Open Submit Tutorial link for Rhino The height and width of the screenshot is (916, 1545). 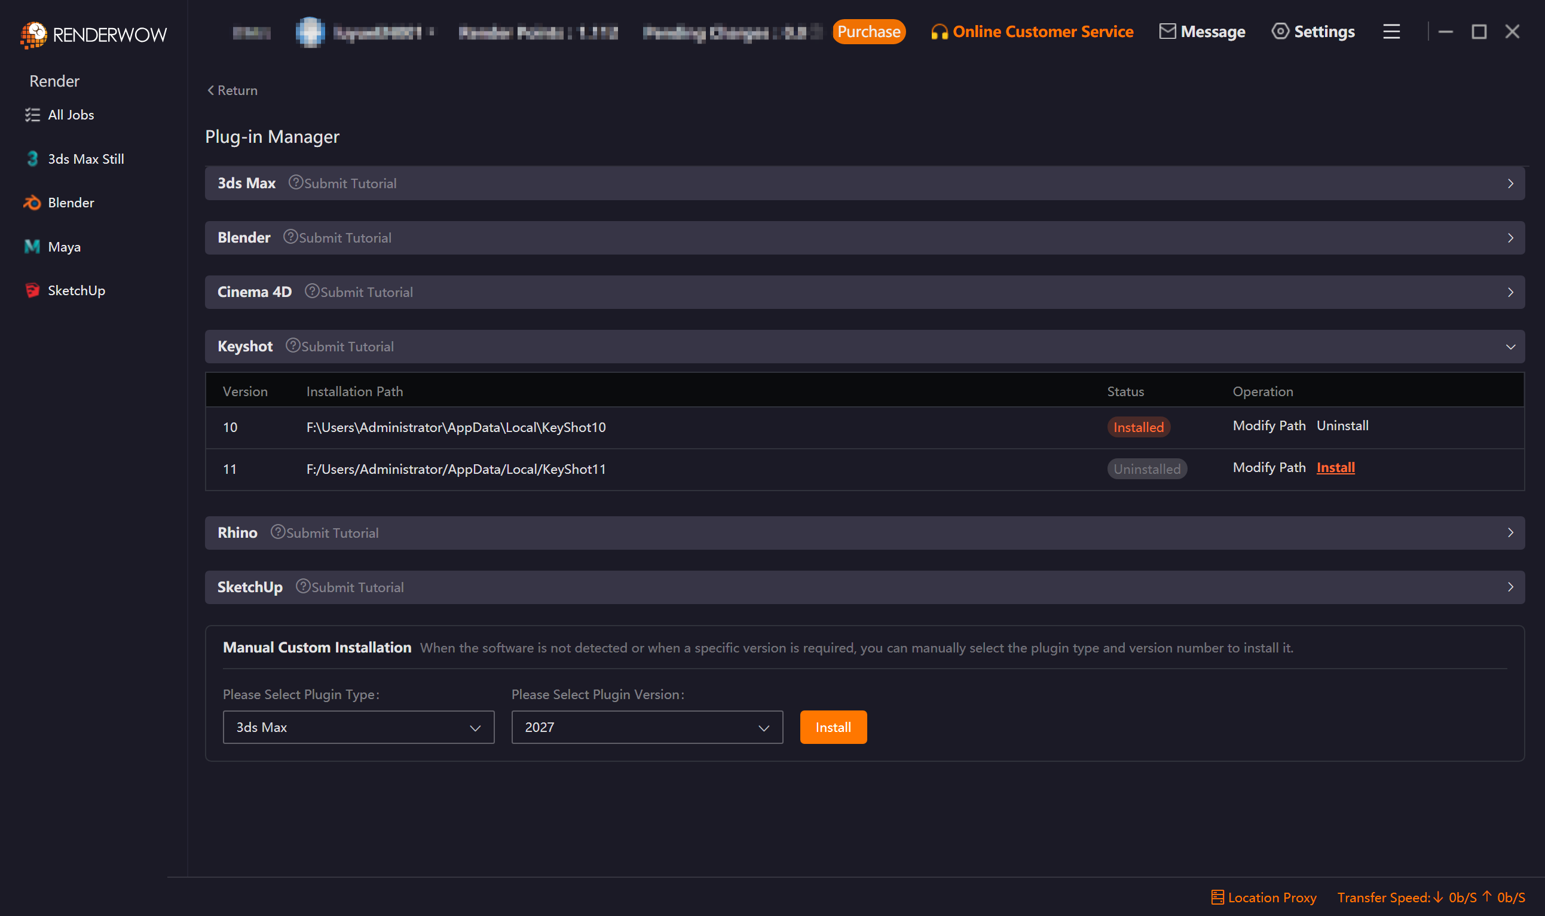(333, 532)
